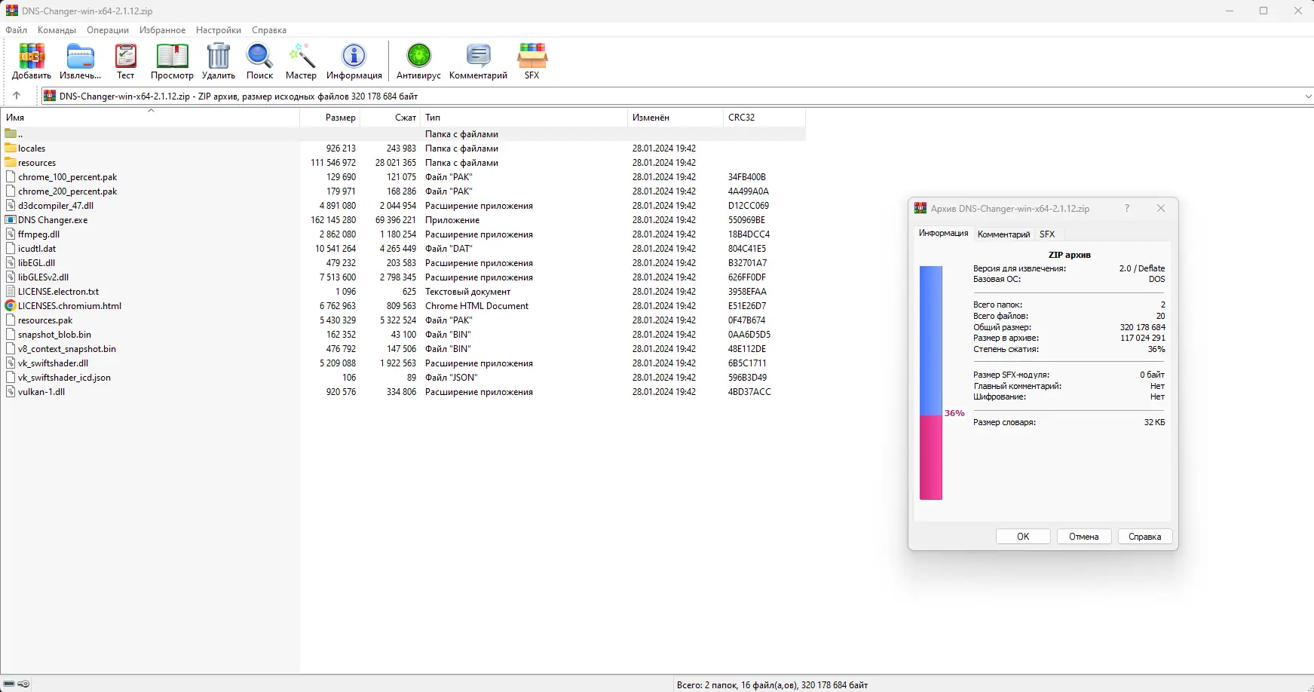1314x692 pixels.
Task: Click the LICENSES.chromium.html Chrome icon
Action: pyautogui.click(x=11, y=305)
